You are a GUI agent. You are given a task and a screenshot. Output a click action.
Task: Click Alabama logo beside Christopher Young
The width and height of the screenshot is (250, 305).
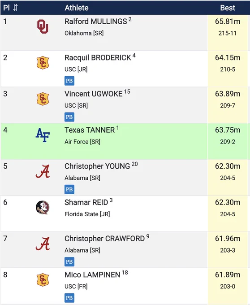43,171
